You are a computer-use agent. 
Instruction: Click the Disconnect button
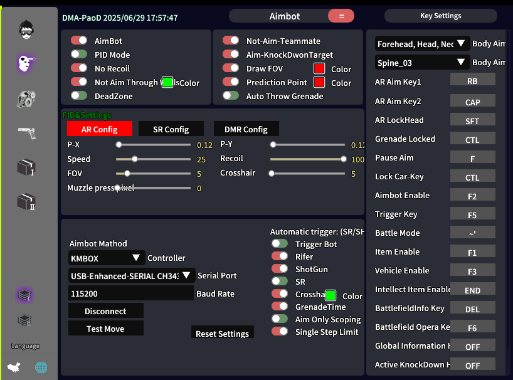[x=106, y=310]
